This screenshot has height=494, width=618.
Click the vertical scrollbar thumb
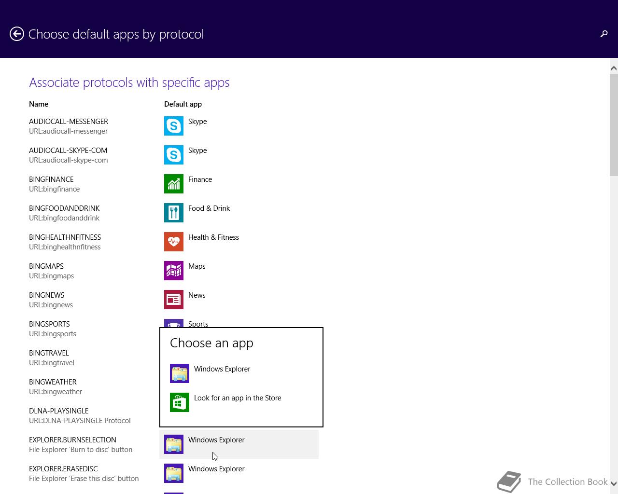point(614,125)
